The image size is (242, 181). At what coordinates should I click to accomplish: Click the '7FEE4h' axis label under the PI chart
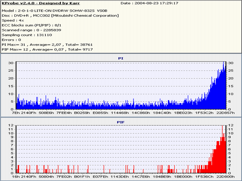64,113
